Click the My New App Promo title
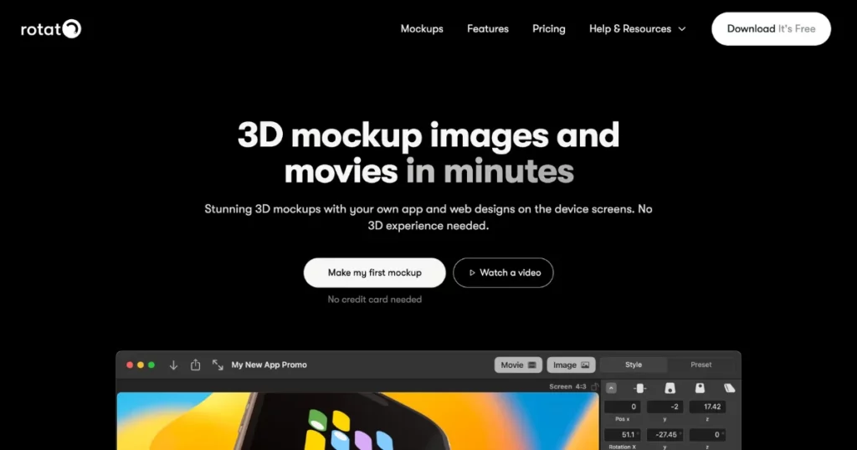The image size is (857, 450). tap(269, 365)
